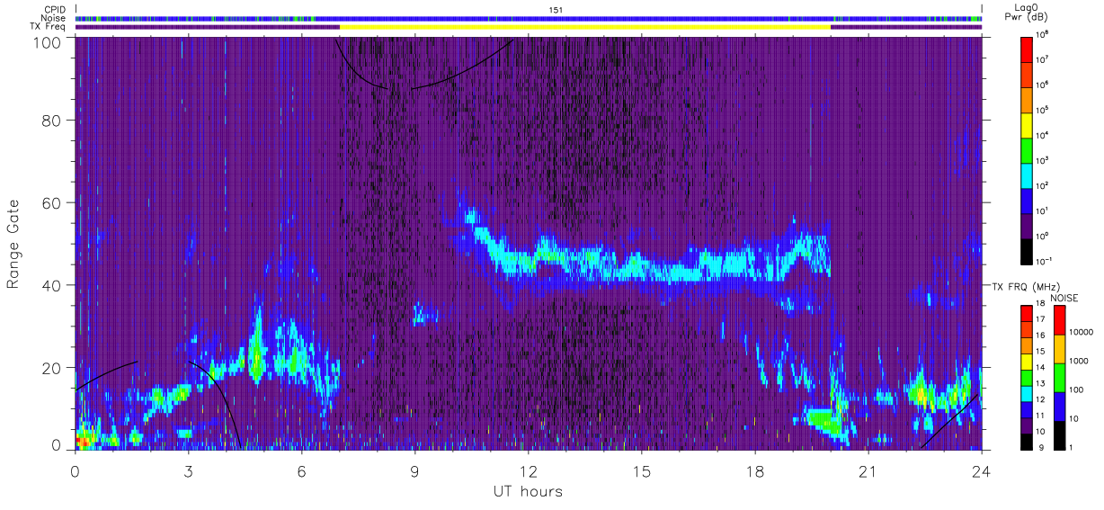Click the '80' tick on Range Gate axis
This screenshot has height=510, width=1104.
pos(50,121)
